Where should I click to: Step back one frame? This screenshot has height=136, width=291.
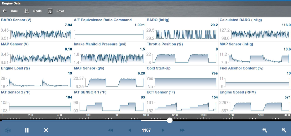[x=130, y=130]
